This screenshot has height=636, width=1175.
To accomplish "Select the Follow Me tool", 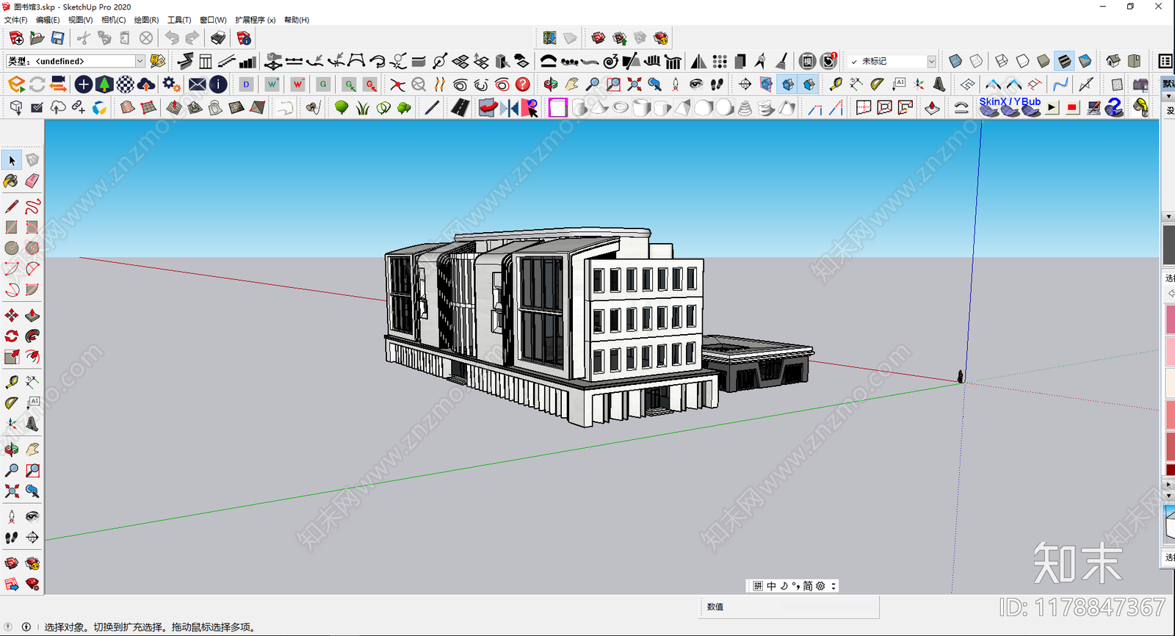I will coord(32,336).
